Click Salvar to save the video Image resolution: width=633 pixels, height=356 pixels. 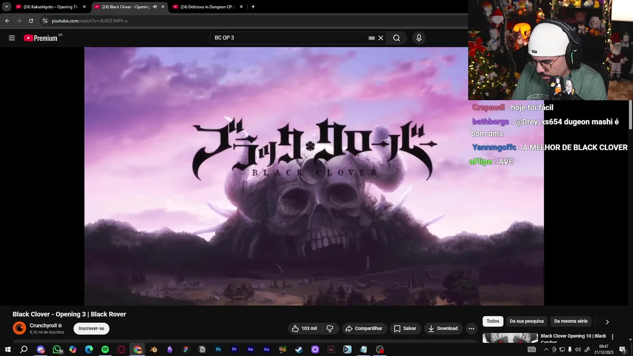click(x=405, y=328)
